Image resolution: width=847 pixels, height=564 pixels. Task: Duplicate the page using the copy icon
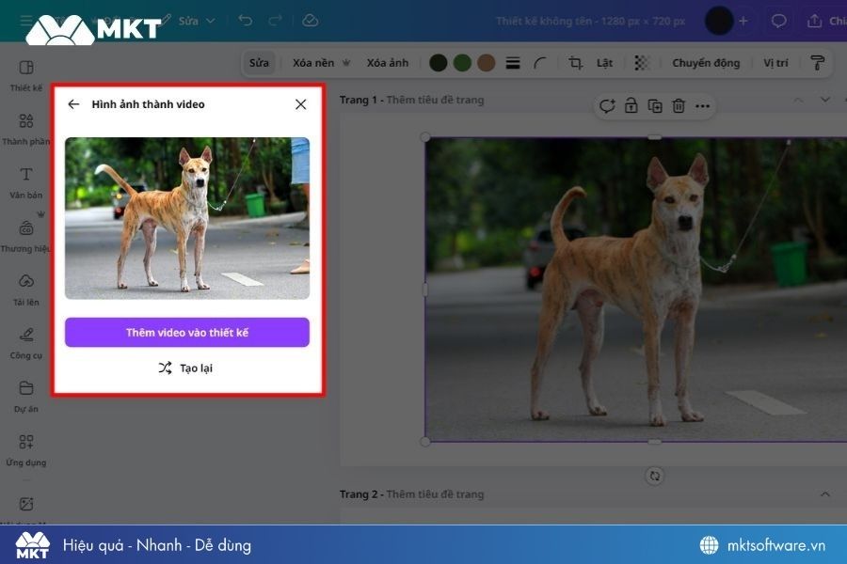point(654,105)
